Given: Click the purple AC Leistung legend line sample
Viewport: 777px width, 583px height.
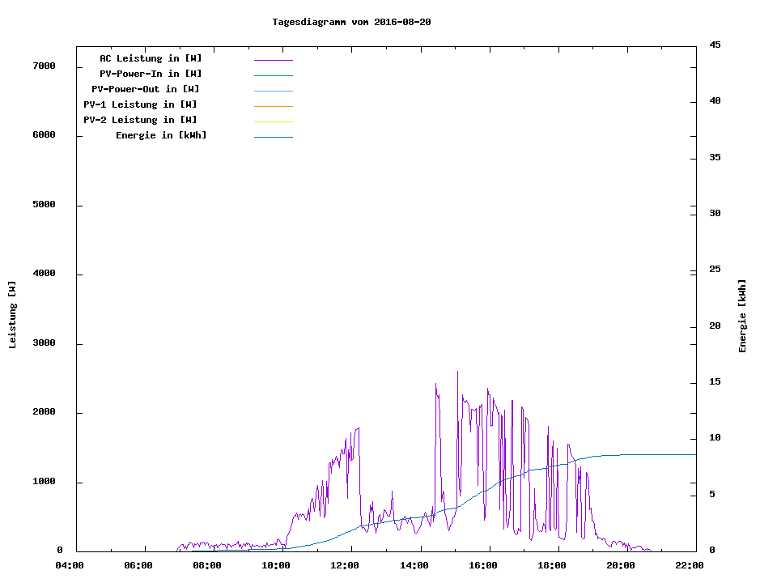Looking at the screenshot, I should (273, 60).
